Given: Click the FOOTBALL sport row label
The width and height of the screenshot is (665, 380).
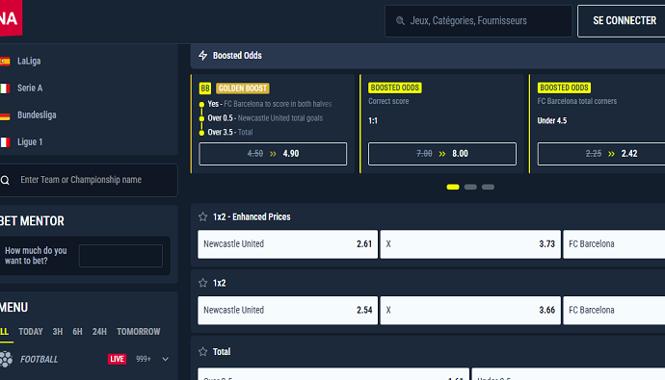Looking at the screenshot, I should click(x=39, y=359).
